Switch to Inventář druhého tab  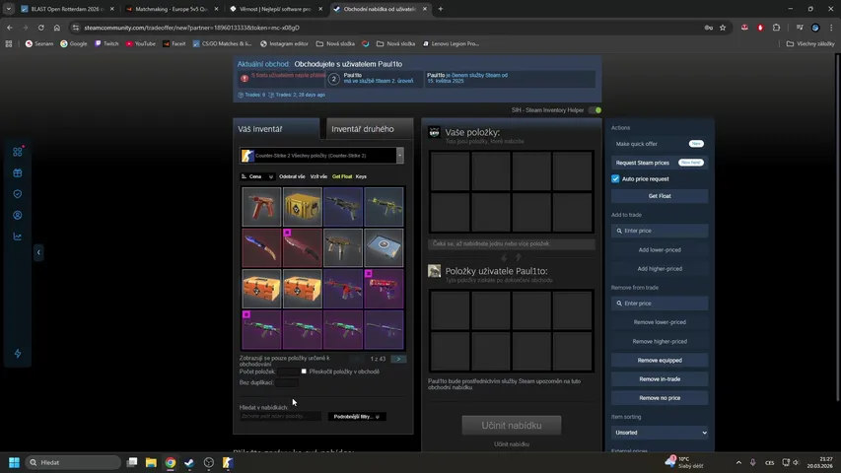point(370,129)
